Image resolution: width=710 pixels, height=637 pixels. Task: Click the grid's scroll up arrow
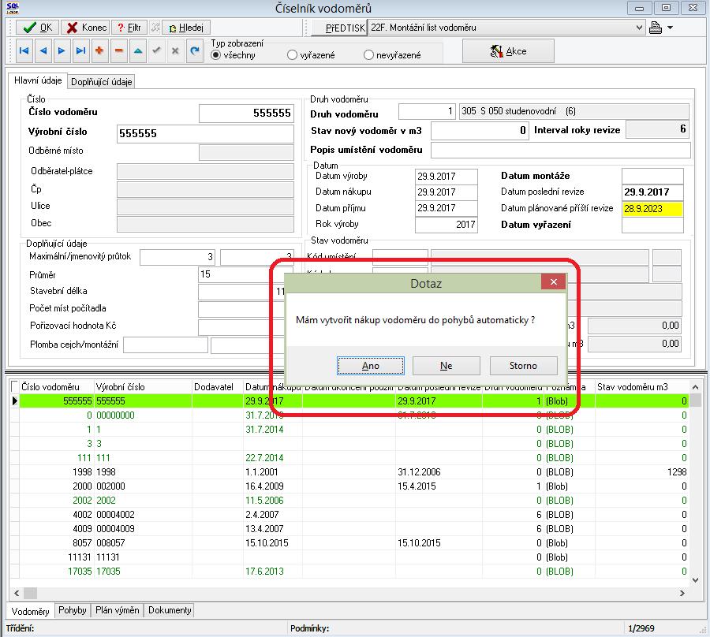pyautogui.click(x=696, y=387)
